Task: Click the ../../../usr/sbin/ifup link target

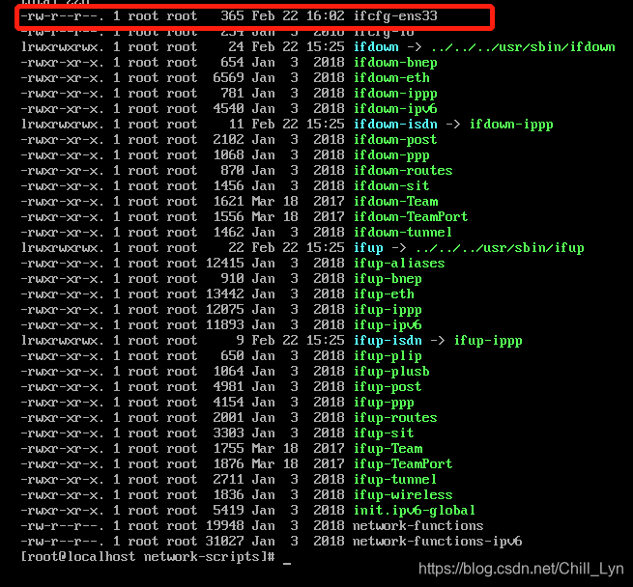Action: [500, 248]
